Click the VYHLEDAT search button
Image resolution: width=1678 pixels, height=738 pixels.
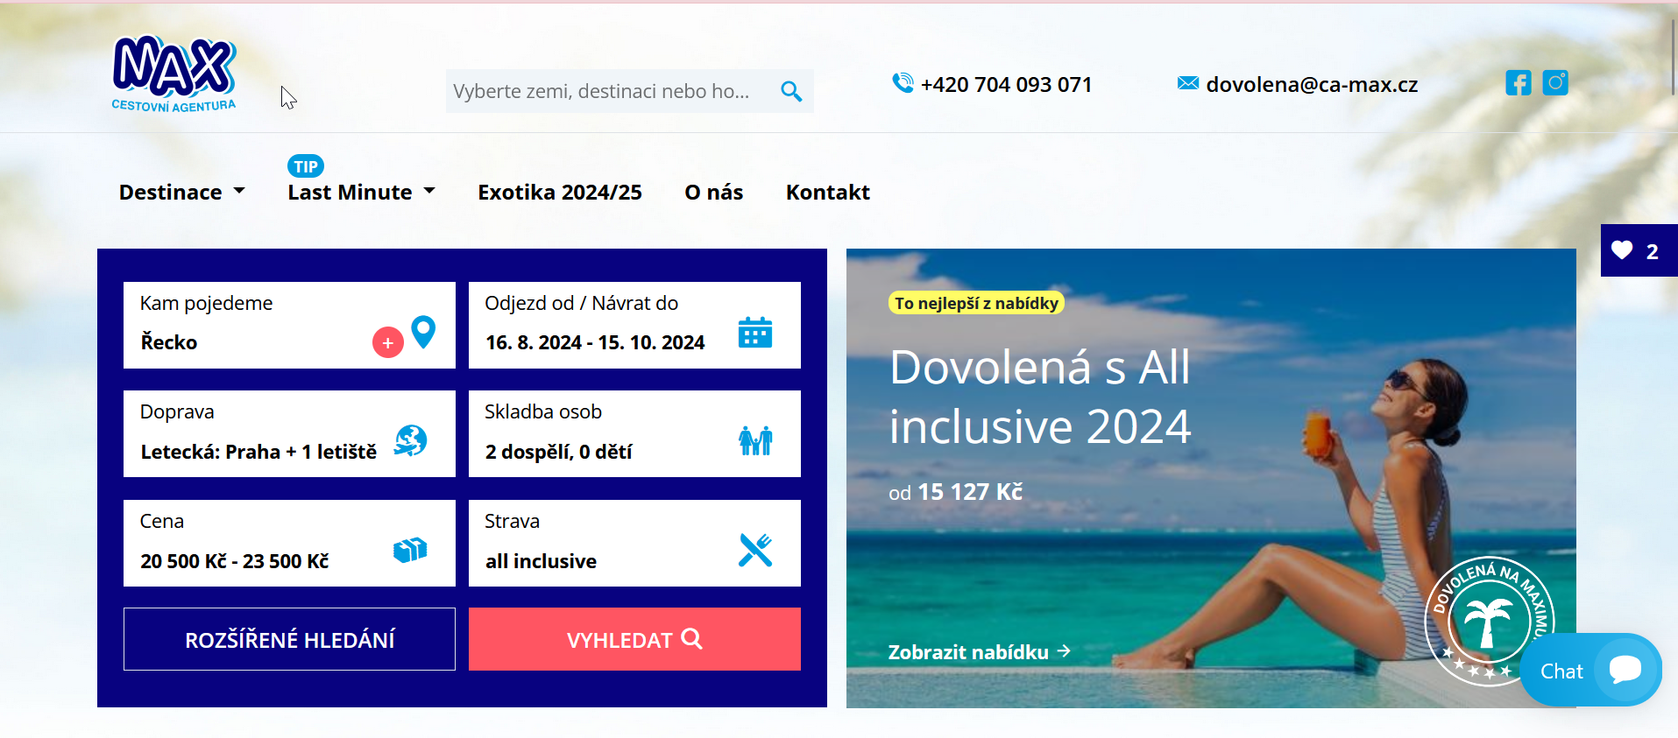(x=634, y=639)
